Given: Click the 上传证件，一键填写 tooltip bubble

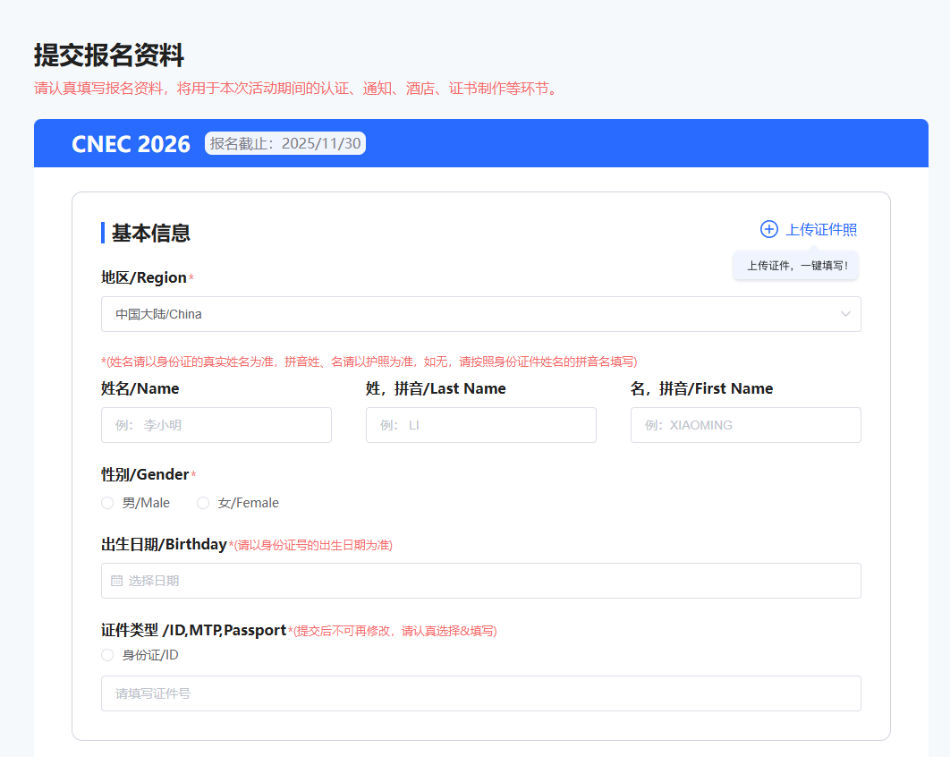Looking at the screenshot, I should point(794,265).
